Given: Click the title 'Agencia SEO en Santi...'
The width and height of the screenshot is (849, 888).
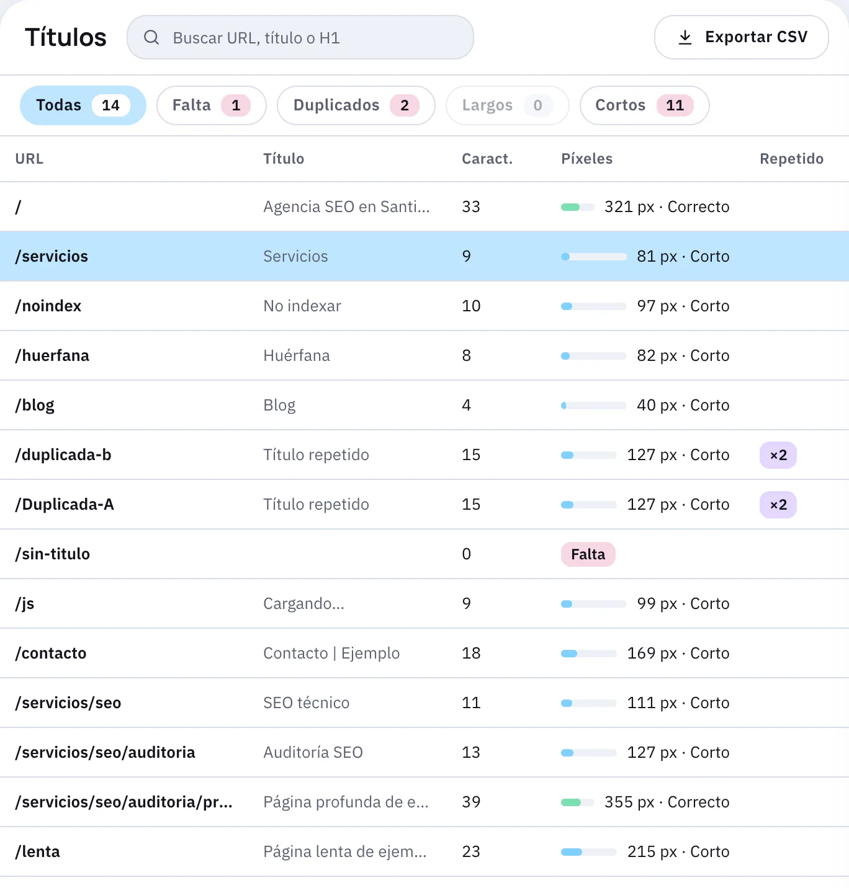Looking at the screenshot, I should 346,207.
